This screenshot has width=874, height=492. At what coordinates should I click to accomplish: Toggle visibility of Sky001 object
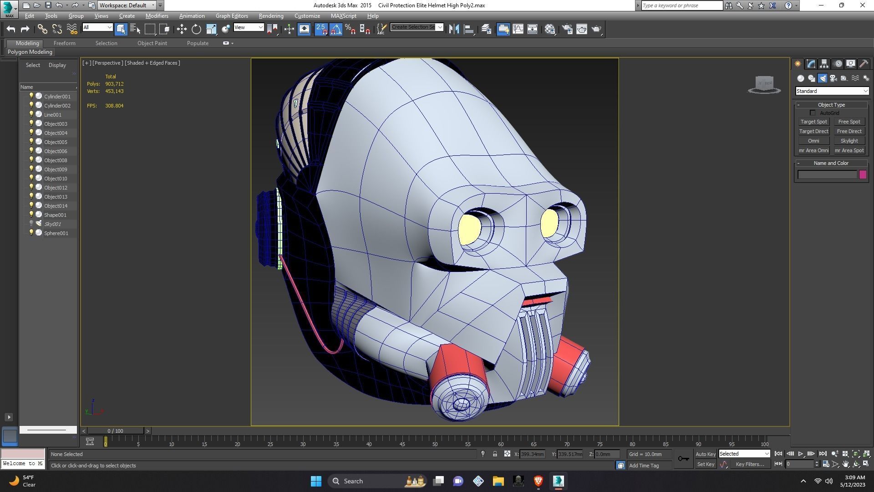pos(31,223)
